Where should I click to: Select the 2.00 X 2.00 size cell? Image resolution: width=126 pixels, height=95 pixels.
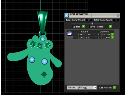click(x=84, y=38)
